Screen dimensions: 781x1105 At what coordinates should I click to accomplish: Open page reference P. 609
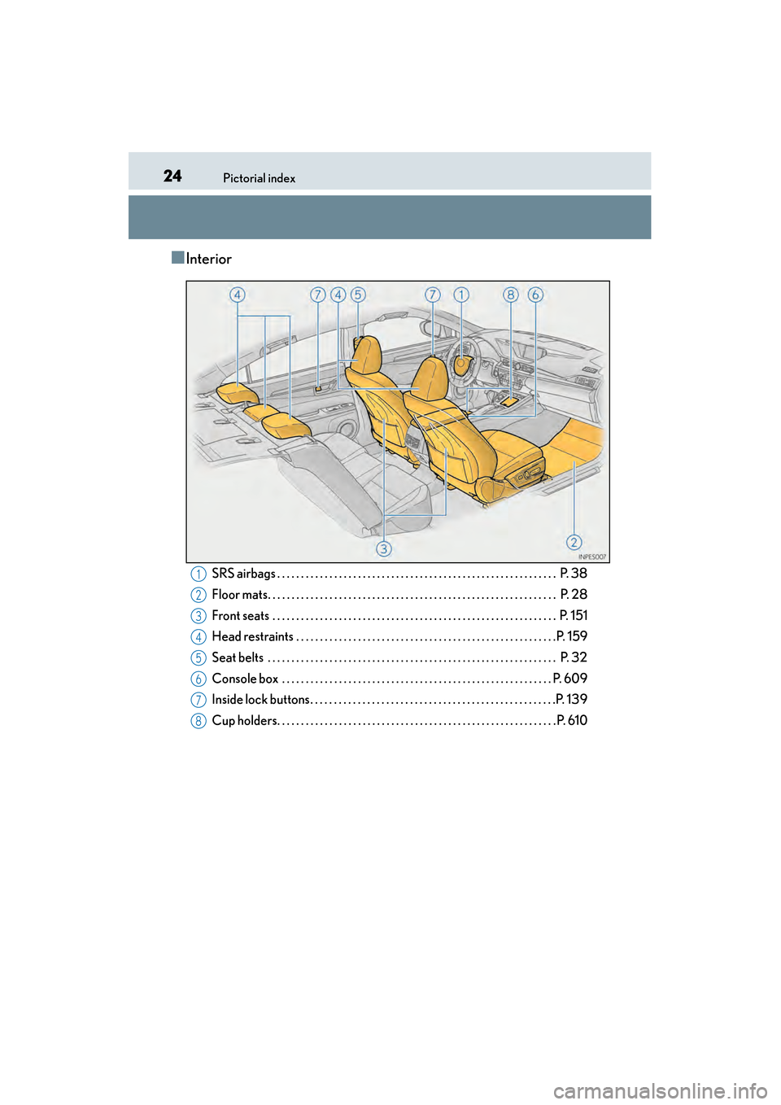tap(570, 679)
